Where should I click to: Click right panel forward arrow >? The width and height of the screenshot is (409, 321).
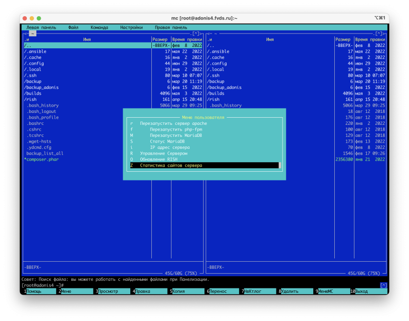[x=384, y=33]
